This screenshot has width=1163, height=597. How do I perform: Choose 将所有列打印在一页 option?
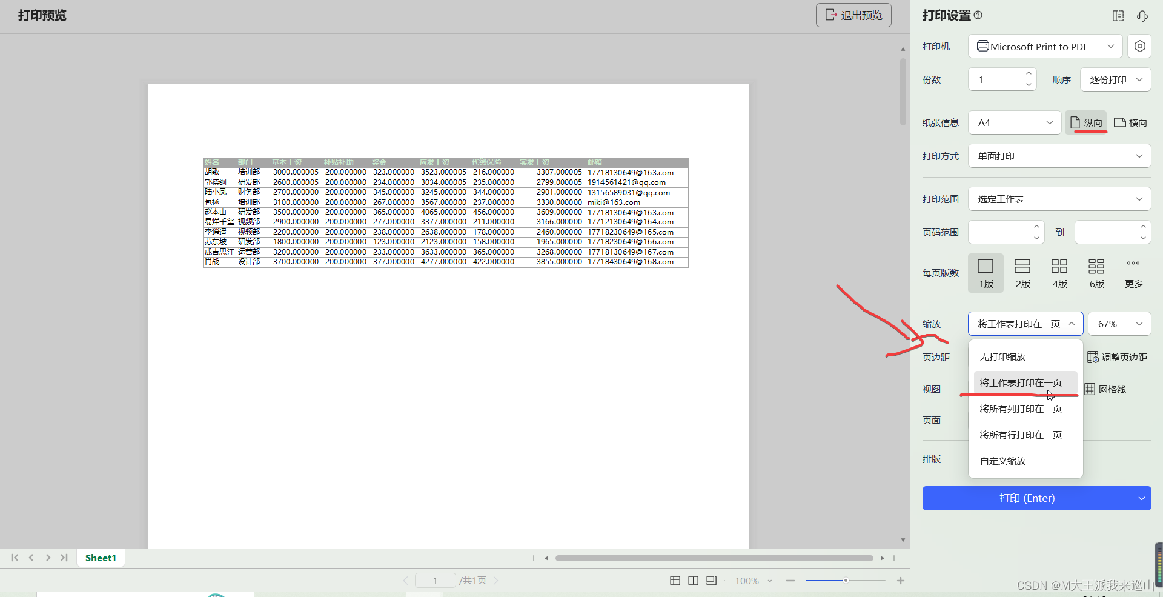[1025, 409]
